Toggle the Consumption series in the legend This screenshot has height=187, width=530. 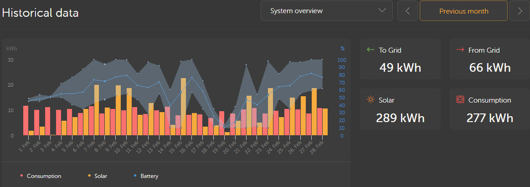(44, 176)
